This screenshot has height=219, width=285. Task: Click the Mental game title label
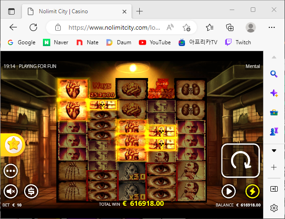pyautogui.click(x=253, y=66)
